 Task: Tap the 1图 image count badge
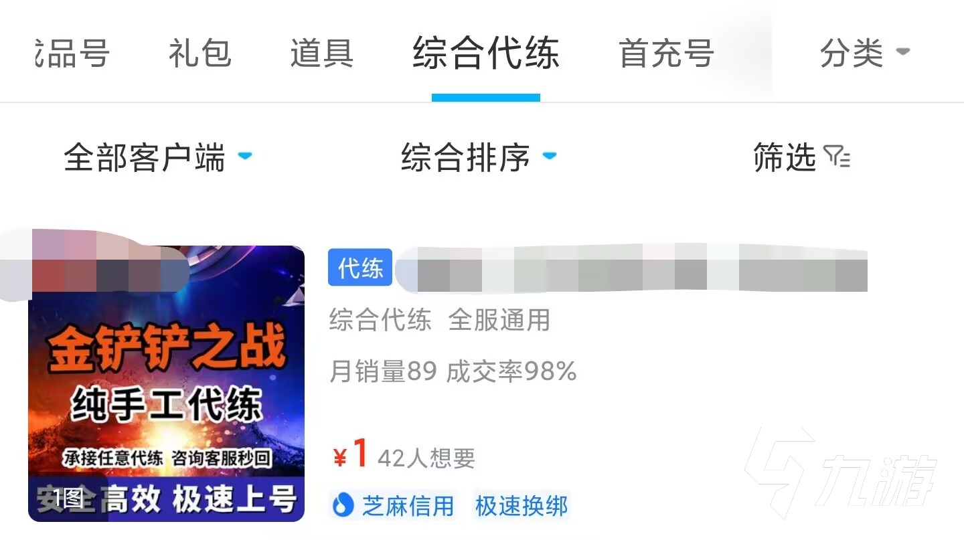(68, 498)
